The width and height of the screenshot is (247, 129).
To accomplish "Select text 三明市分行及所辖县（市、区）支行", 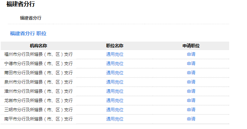I will [x=38, y=110].
